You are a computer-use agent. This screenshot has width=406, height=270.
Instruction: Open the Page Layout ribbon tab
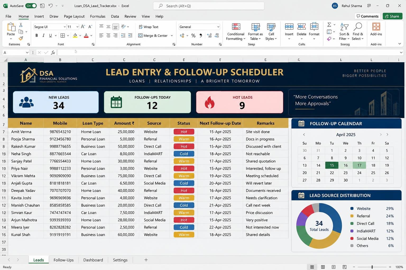pos(74,16)
